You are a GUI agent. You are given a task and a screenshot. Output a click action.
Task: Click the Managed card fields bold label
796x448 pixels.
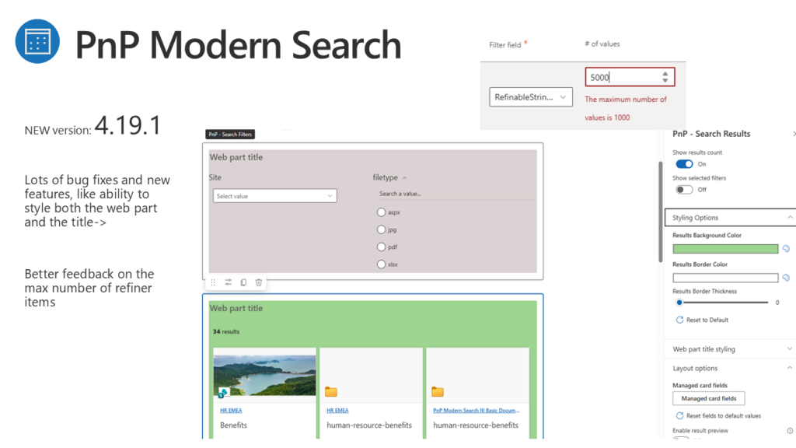700,386
